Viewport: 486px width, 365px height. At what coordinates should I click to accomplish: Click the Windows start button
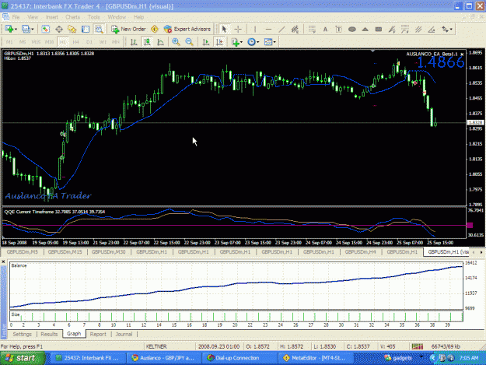tap(23, 358)
